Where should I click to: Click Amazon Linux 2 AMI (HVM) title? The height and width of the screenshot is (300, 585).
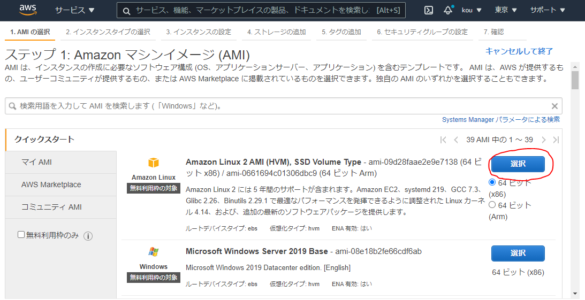point(273,162)
